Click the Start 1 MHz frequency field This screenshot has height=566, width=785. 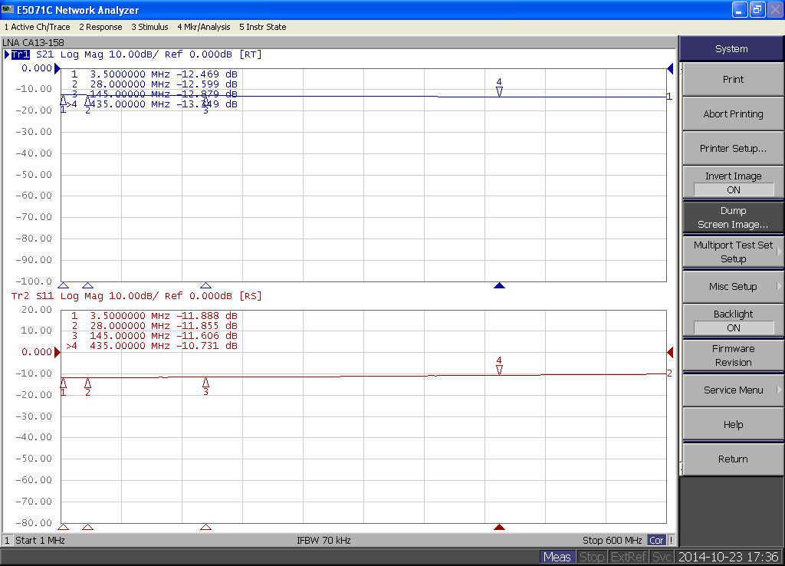tap(40, 540)
